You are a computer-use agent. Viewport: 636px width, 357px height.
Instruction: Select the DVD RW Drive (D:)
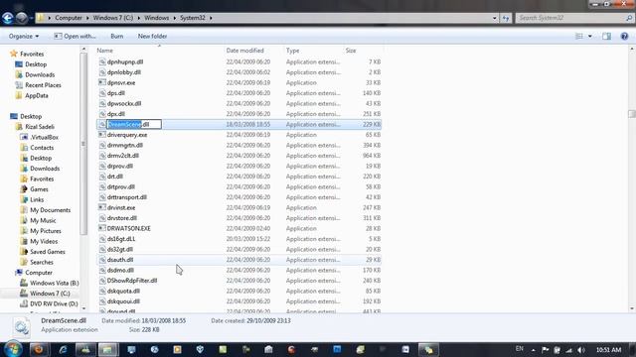(54, 304)
